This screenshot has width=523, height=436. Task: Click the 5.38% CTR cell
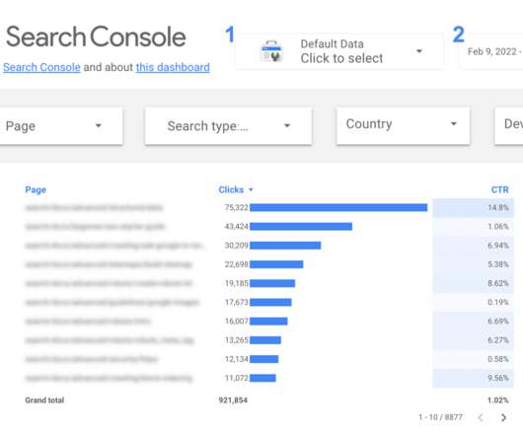pyautogui.click(x=473, y=264)
